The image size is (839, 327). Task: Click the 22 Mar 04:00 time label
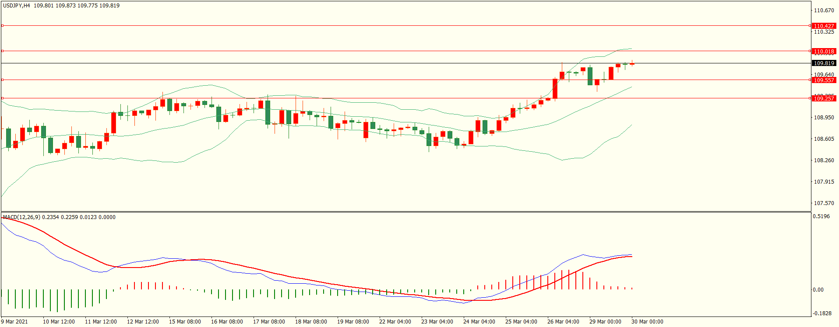(x=395, y=322)
